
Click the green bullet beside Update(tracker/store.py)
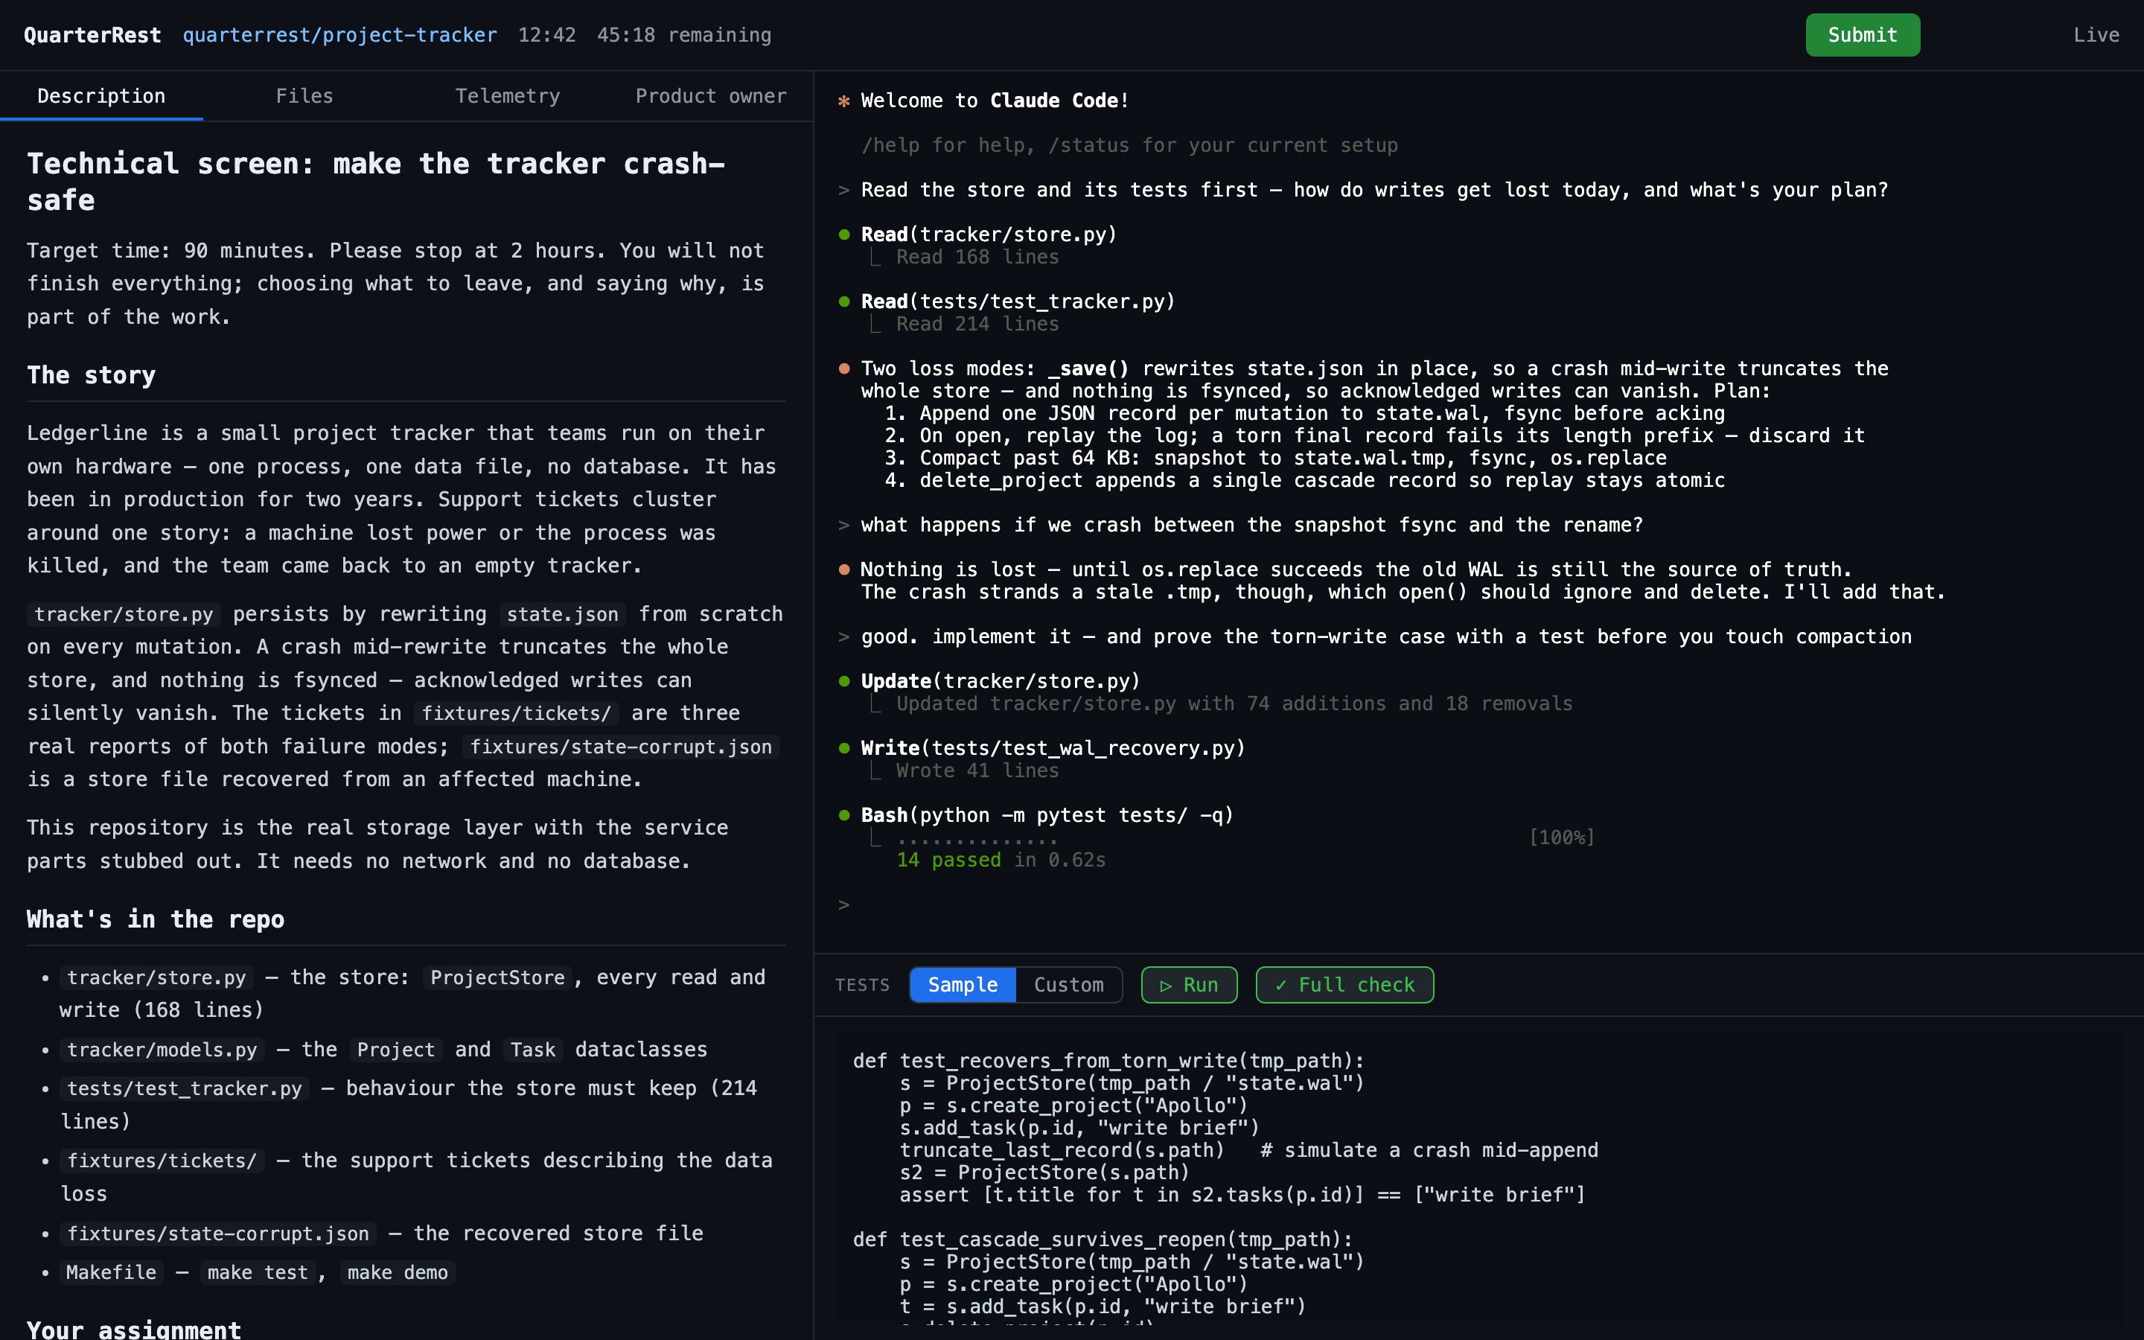(x=843, y=681)
